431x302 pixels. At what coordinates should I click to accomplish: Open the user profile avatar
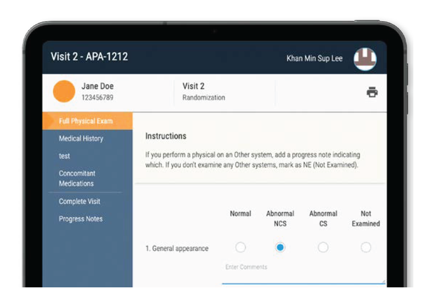(x=365, y=59)
